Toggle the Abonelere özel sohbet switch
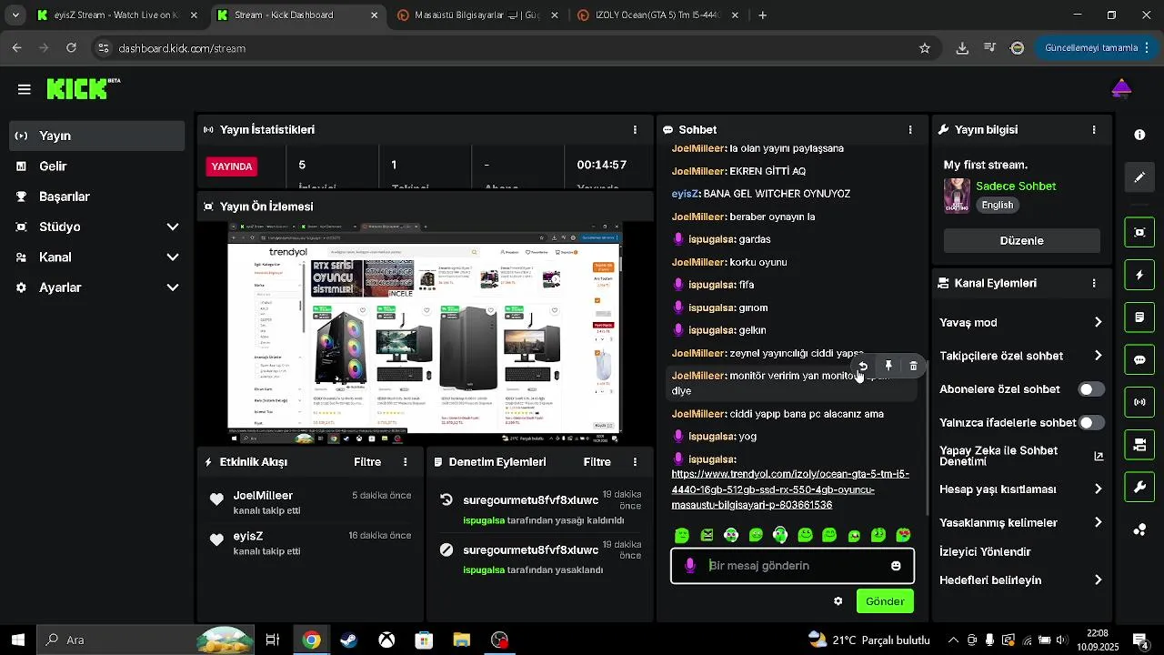This screenshot has height=655, width=1164. [x=1091, y=389]
